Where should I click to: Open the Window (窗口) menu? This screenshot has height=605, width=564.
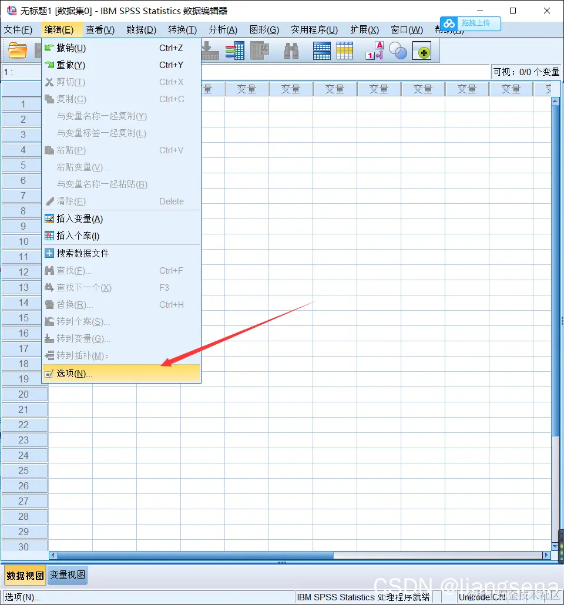pyautogui.click(x=407, y=30)
